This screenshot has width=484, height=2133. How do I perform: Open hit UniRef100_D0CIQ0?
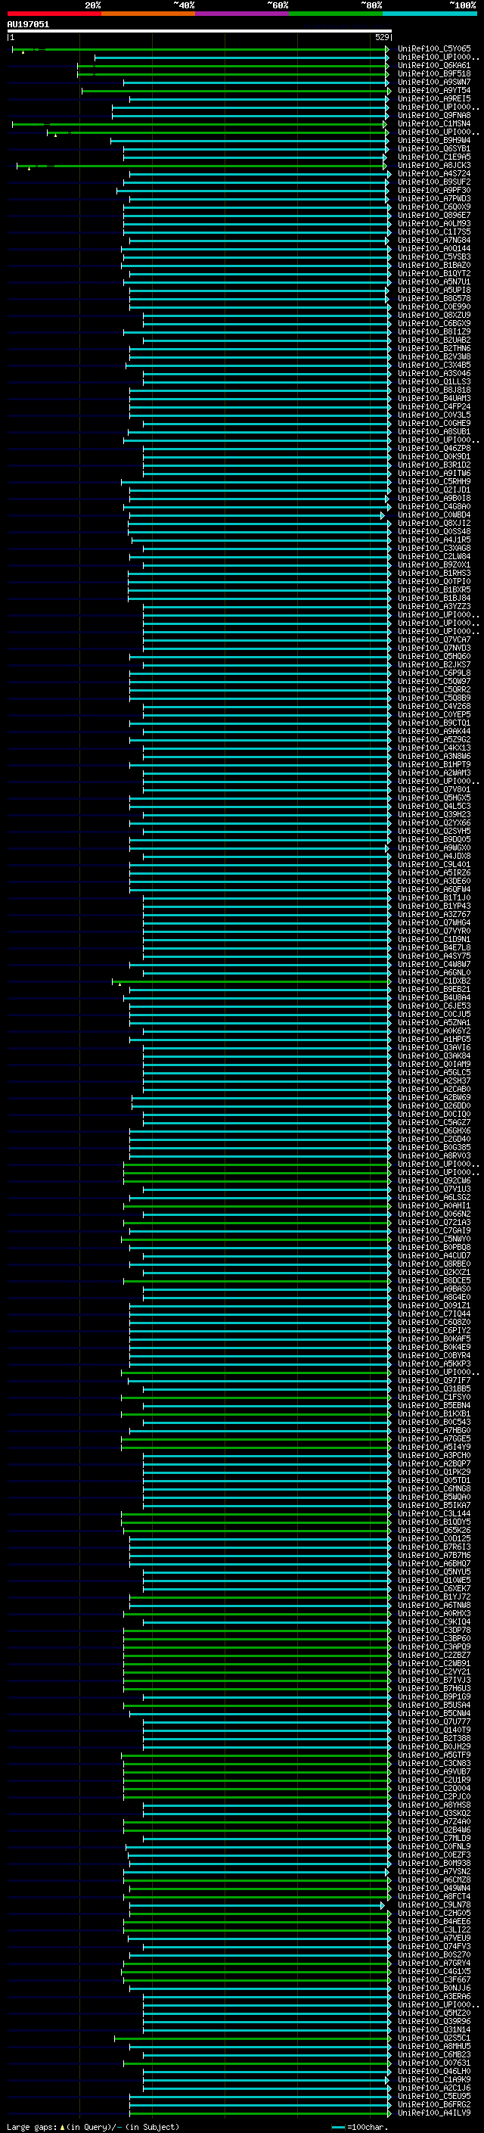(434, 1114)
